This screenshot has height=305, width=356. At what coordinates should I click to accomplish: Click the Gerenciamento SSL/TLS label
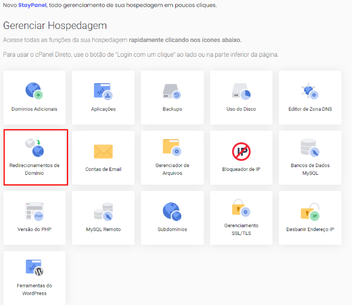[x=241, y=229]
